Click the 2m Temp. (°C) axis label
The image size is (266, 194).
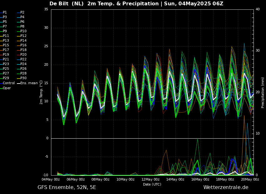point(41,92)
